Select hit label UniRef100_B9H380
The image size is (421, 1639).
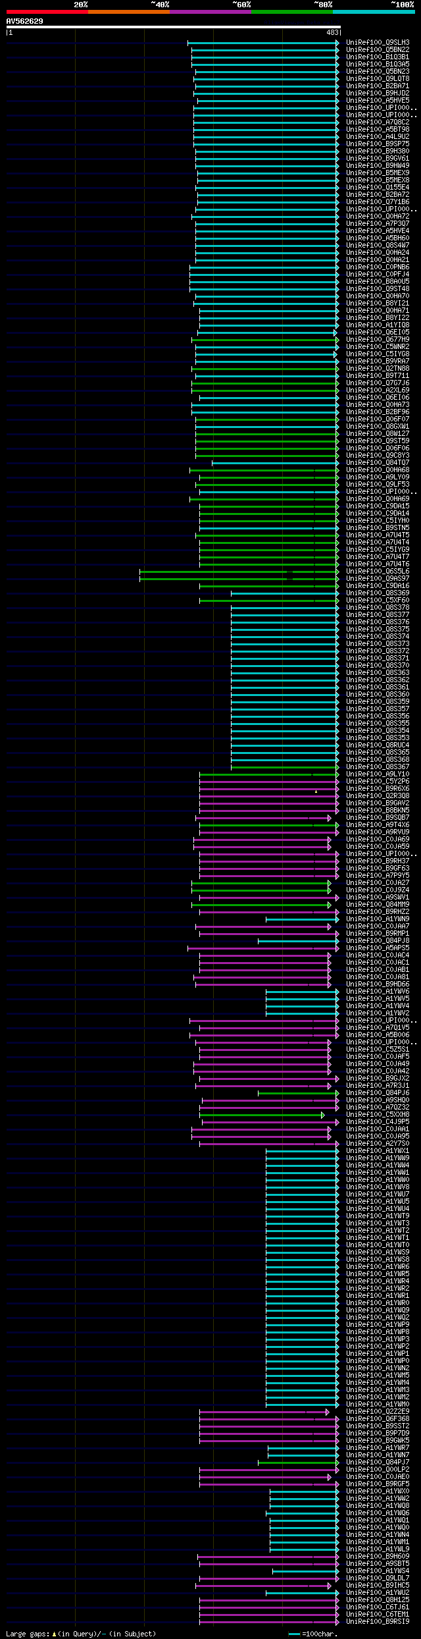378,151
